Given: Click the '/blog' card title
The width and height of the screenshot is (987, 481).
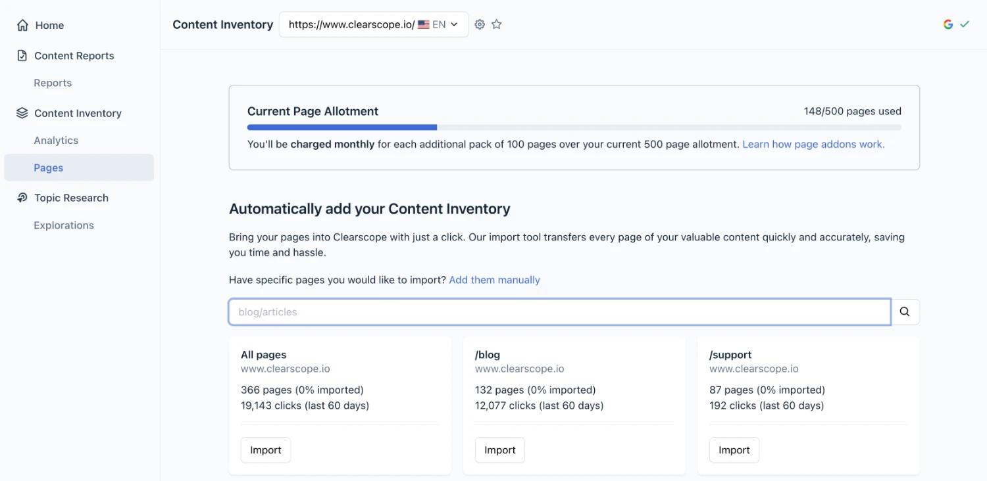Looking at the screenshot, I should click(x=488, y=355).
